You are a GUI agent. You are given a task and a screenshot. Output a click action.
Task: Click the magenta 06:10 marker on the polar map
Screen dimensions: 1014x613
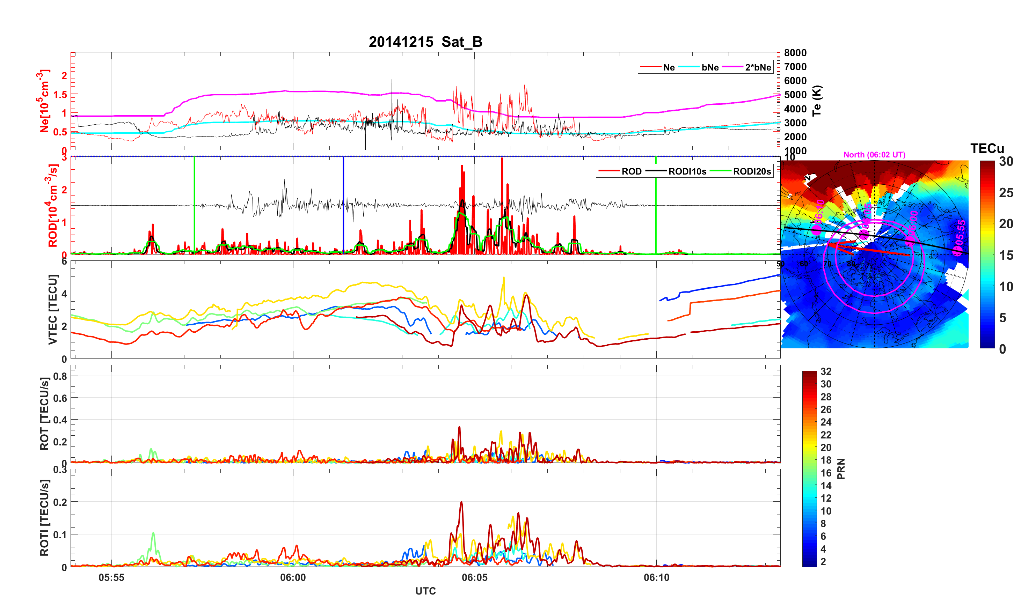tap(817, 230)
